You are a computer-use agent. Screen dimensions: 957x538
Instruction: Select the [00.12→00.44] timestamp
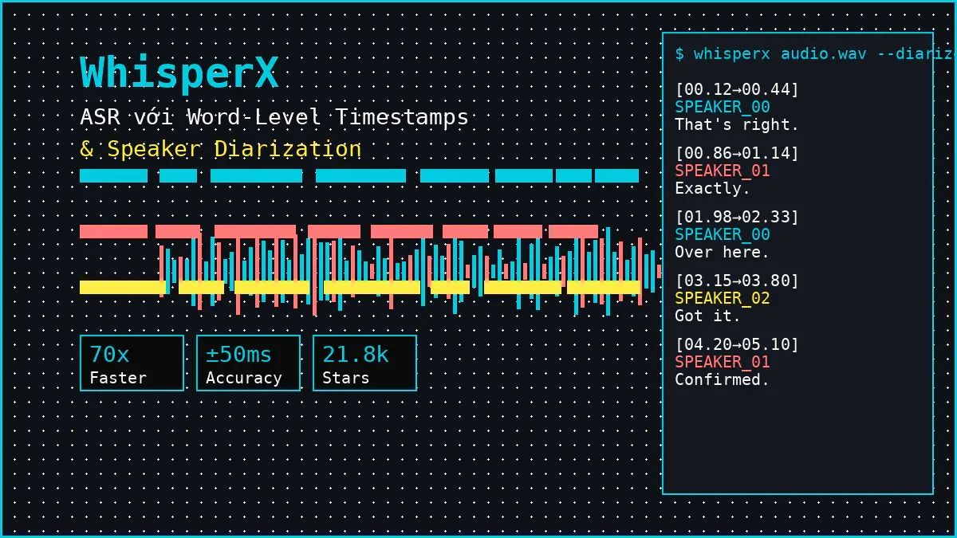[737, 89]
